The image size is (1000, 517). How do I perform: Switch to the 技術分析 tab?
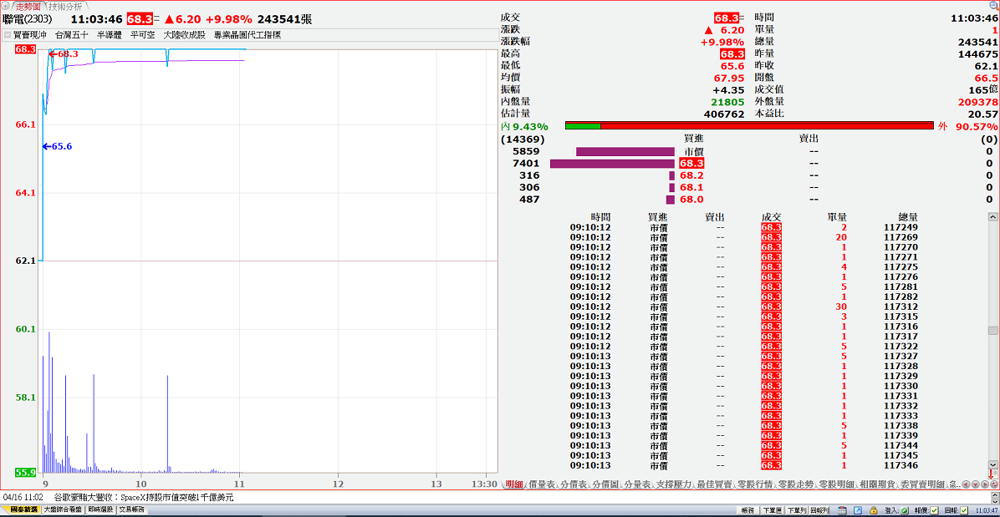click(x=65, y=6)
